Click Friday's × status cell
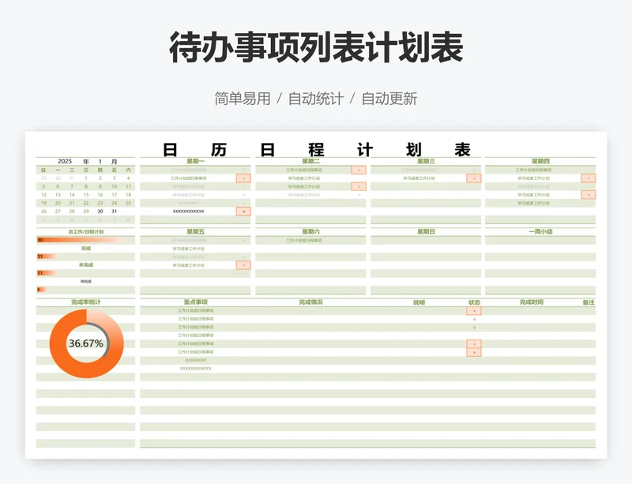Image resolution: width=632 pixels, height=484 pixels. click(243, 265)
